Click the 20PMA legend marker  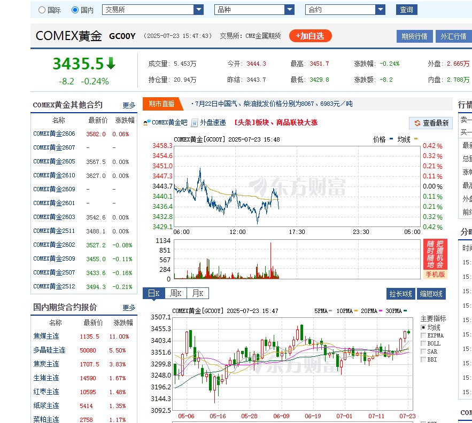[381, 310]
